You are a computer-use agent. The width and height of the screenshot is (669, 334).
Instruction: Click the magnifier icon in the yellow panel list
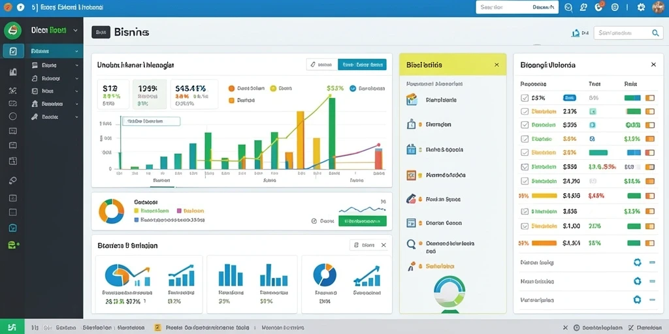(x=412, y=244)
